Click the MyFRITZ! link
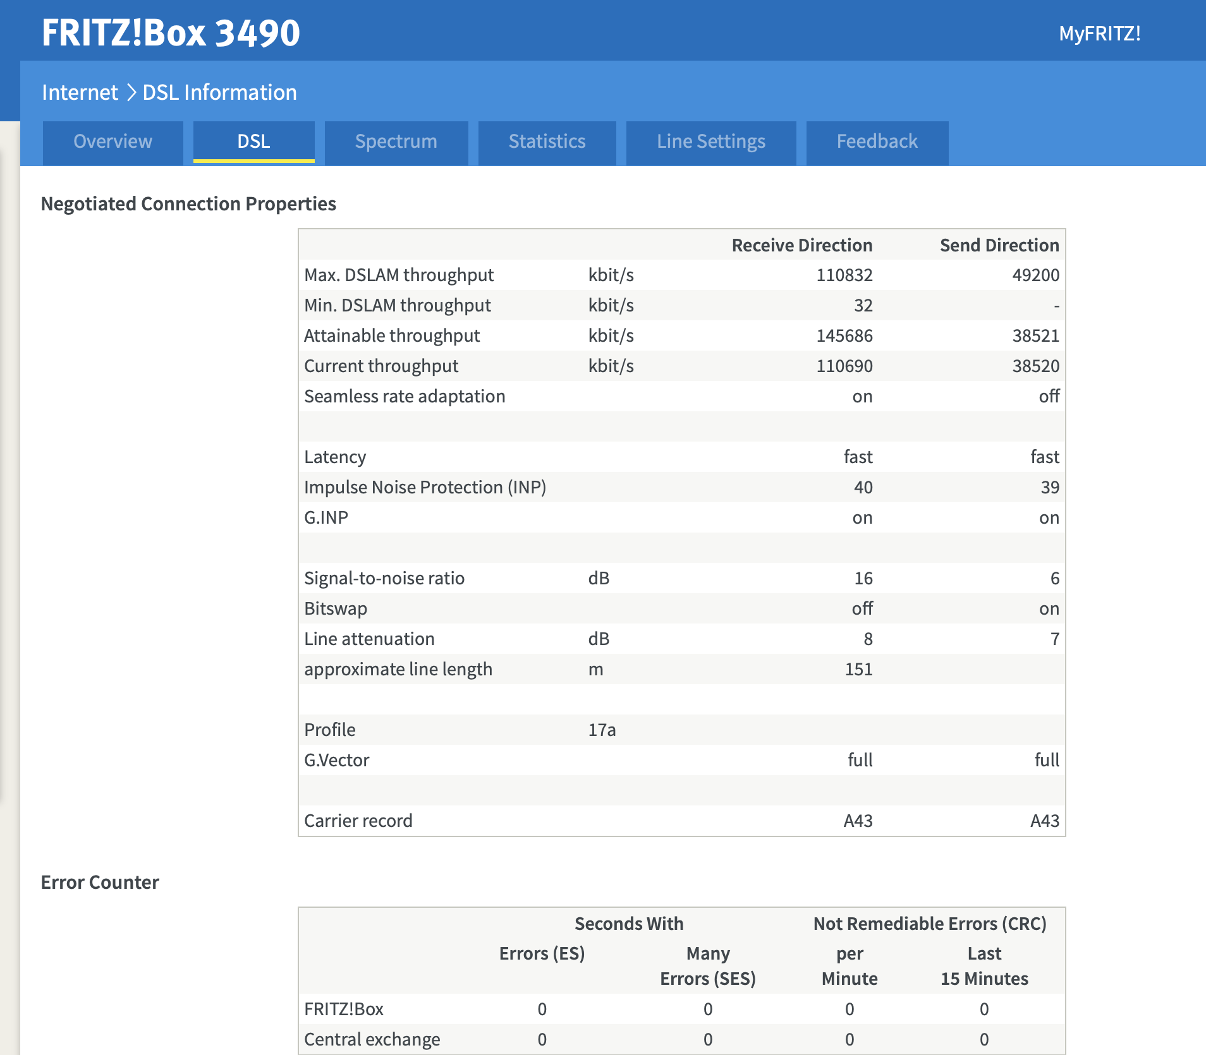The image size is (1206, 1055). click(1099, 33)
